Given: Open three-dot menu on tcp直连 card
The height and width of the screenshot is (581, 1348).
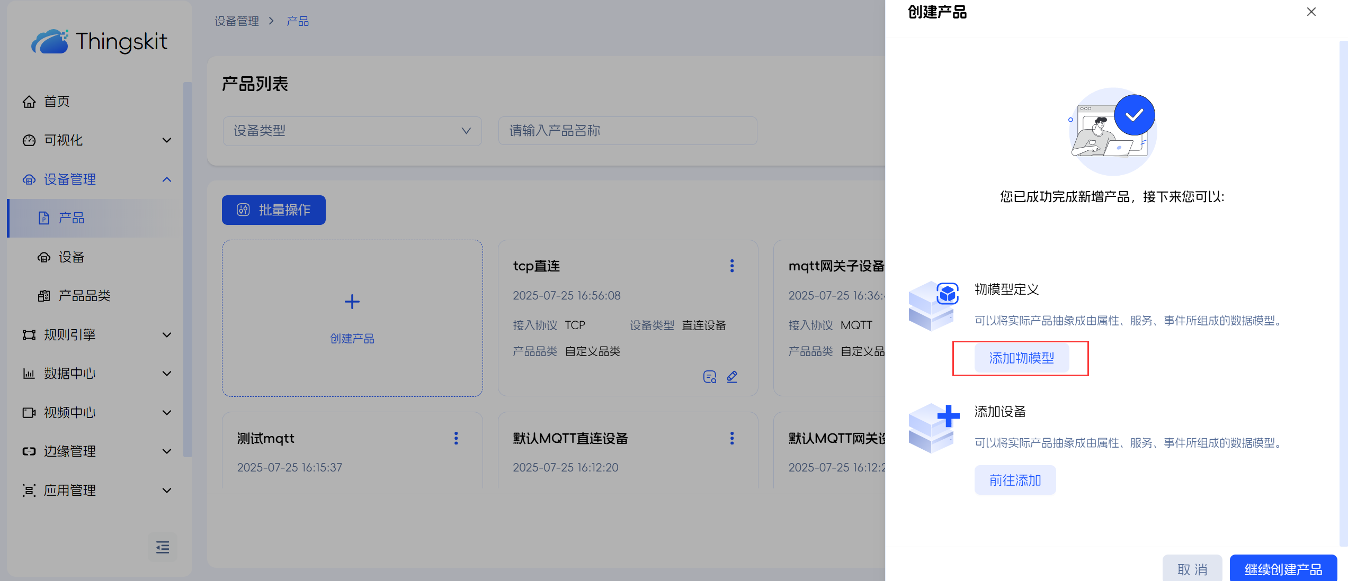Looking at the screenshot, I should (x=732, y=266).
